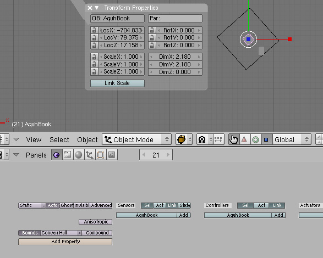The image size is (323, 258).
Task: Open the View menu
Action: pyautogui.click(x=34, y=140)
